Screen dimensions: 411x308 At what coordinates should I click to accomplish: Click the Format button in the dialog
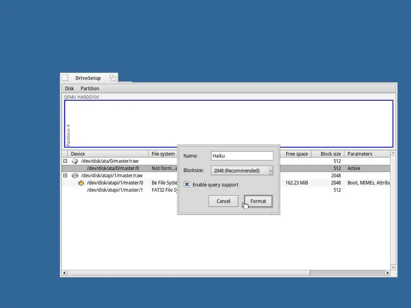click(x=258, y=201)
